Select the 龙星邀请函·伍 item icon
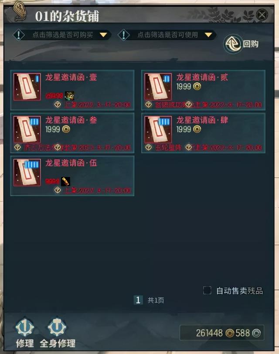Screen dimensions: 279x354 pos(27,172)
